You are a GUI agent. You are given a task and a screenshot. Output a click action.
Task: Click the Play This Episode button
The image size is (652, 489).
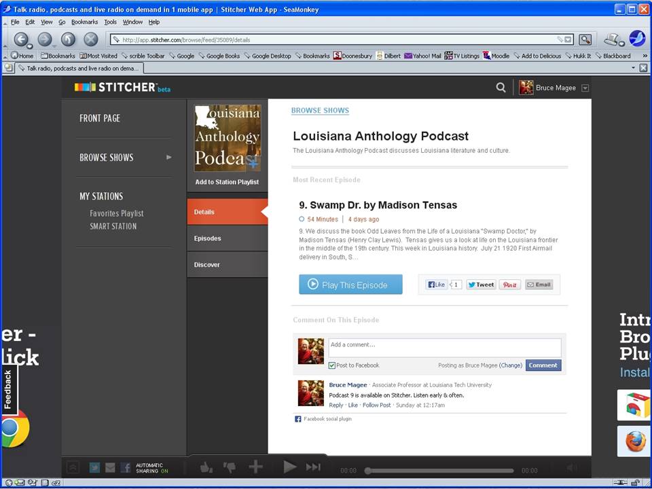[350, 285]
